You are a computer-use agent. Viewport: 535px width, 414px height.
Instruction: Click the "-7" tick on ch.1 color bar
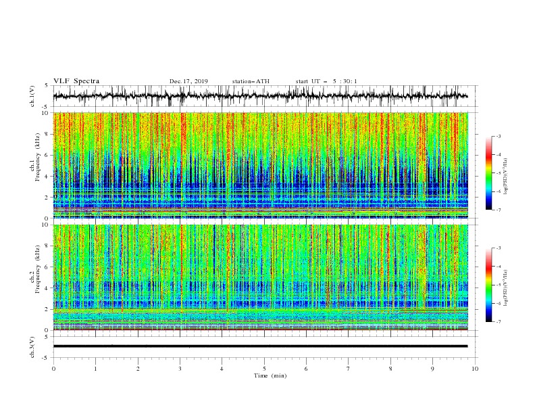499,210
